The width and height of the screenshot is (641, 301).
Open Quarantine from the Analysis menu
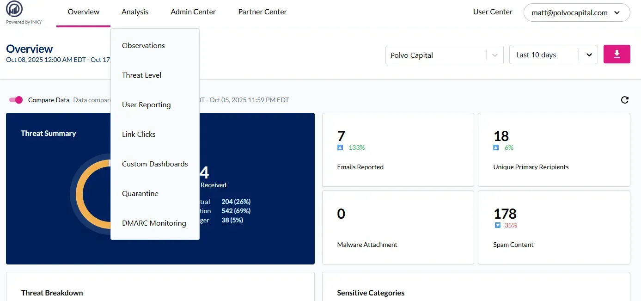coord(140,194)
